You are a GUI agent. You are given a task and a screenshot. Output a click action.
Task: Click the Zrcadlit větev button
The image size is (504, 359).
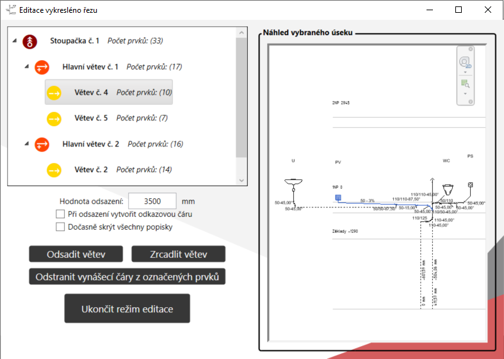[179, 254]
